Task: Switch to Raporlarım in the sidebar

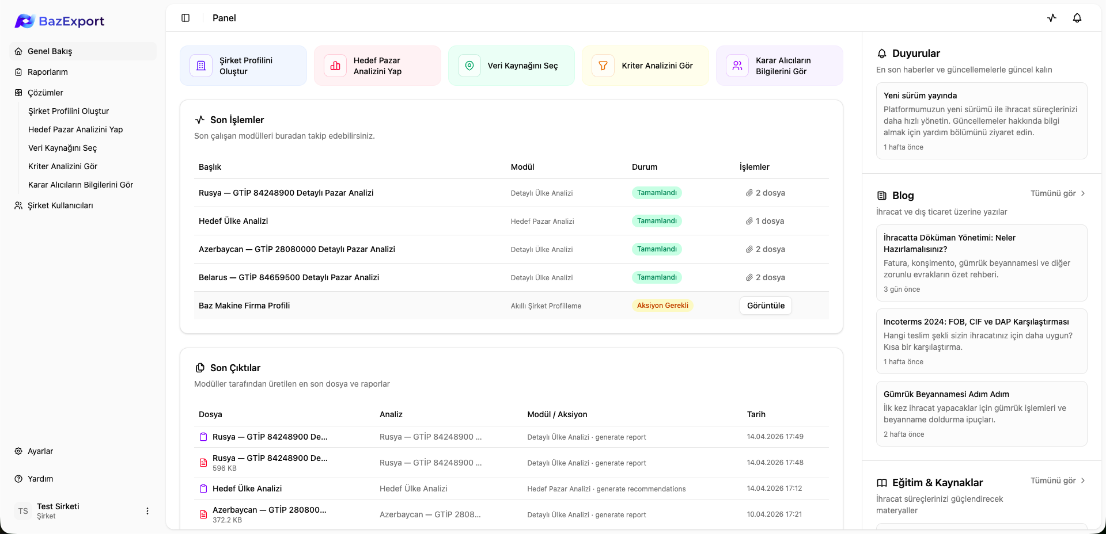Action: coord(48,72)
